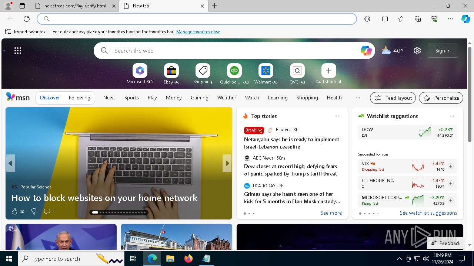Open the Microsoft 365 shortcut
Image resolution: width=474 pixels, height=266 pixels.
(140, 74)
